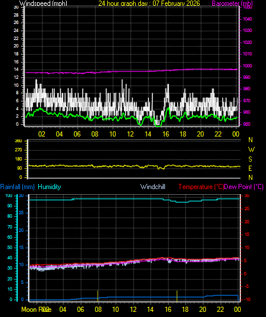The image size is (266, 317).
Task: Select the 18 windspeed scale value
Action: (16, 54)
